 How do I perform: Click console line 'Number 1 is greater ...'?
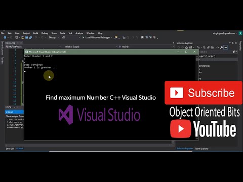pos(40,68)
